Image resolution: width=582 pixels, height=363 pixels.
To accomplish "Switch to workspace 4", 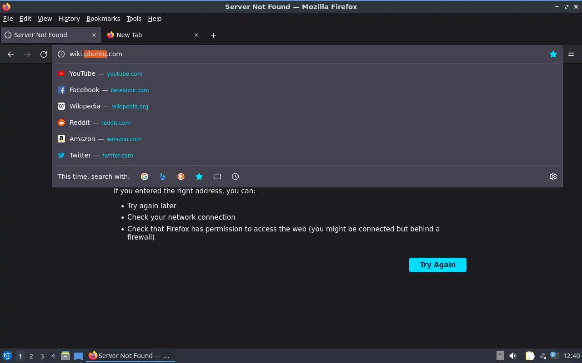I will pos(53,356).
